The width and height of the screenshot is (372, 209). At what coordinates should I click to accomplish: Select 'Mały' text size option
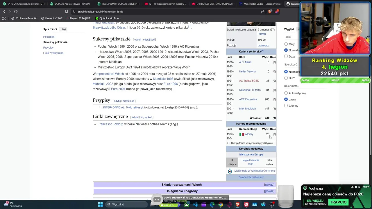point(286,44)
